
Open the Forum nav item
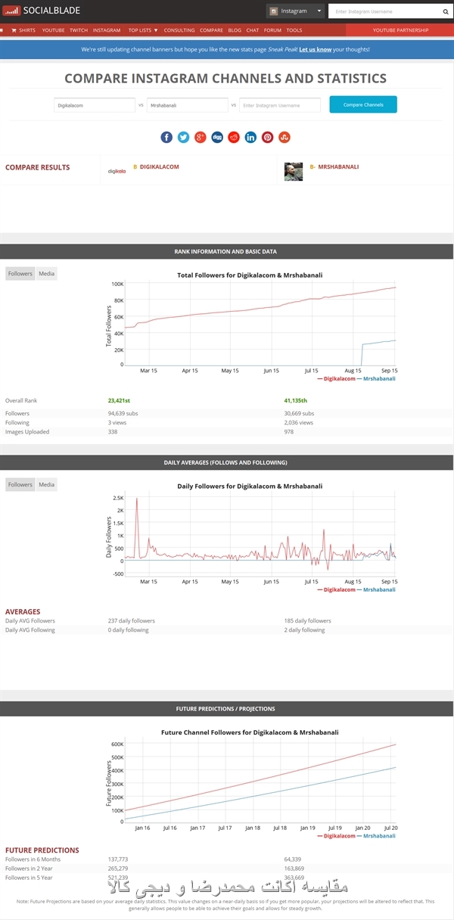(x=272, y=30)
